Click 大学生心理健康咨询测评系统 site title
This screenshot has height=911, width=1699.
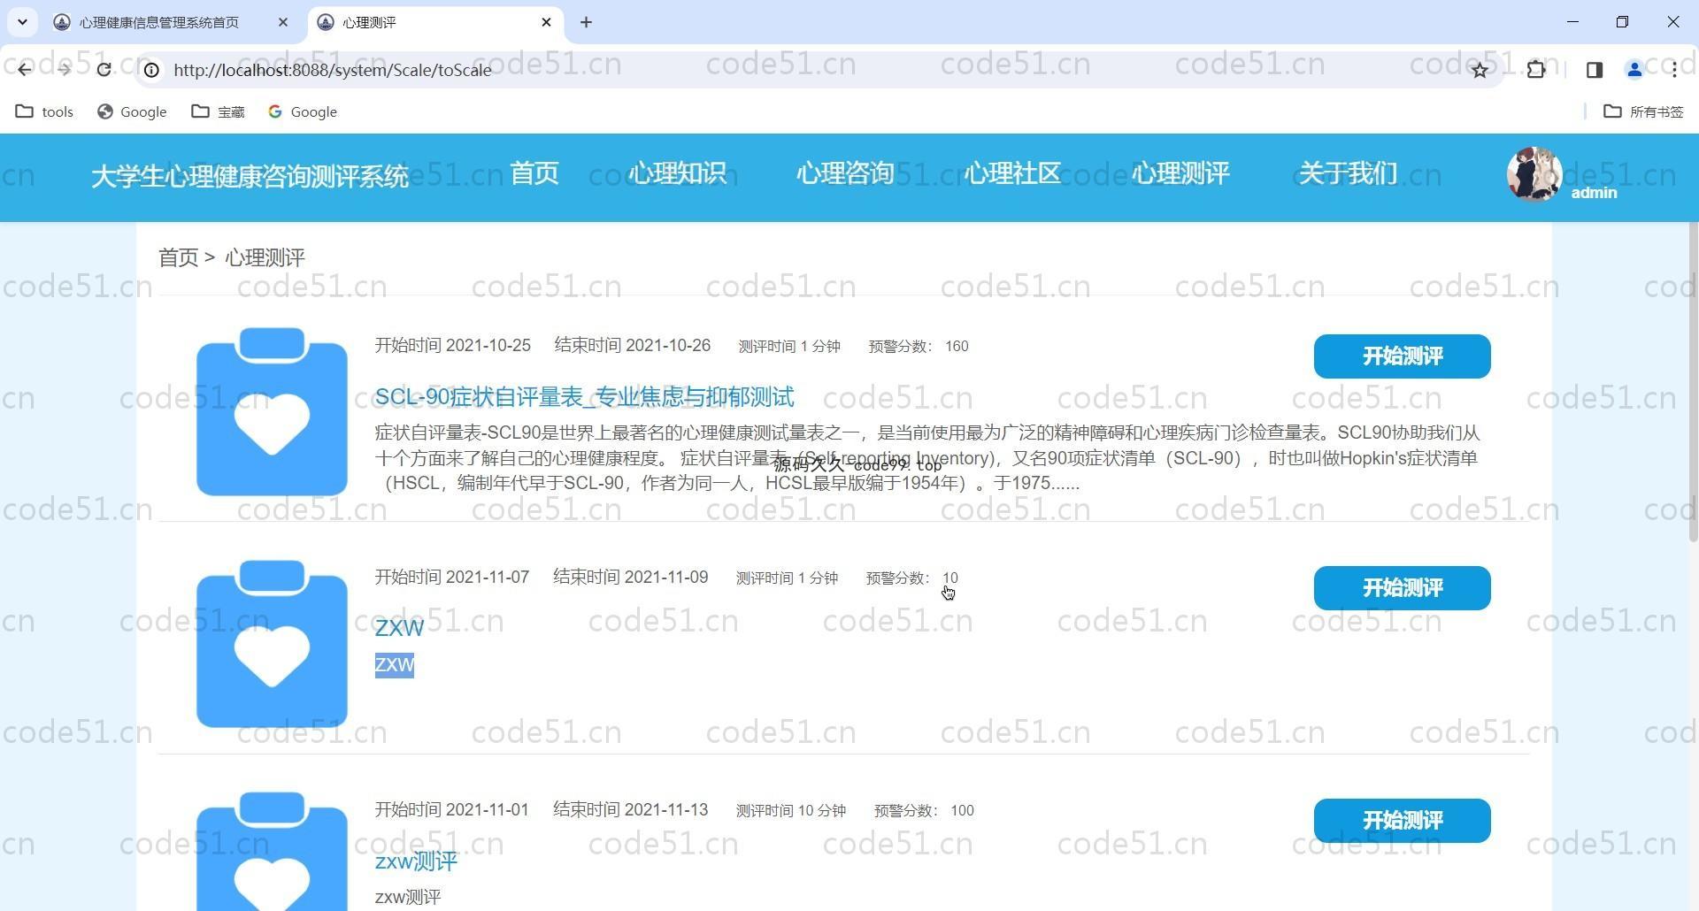[x=250, y=176]
